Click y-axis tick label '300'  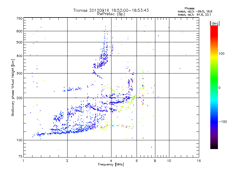click(x=20, y=73)
